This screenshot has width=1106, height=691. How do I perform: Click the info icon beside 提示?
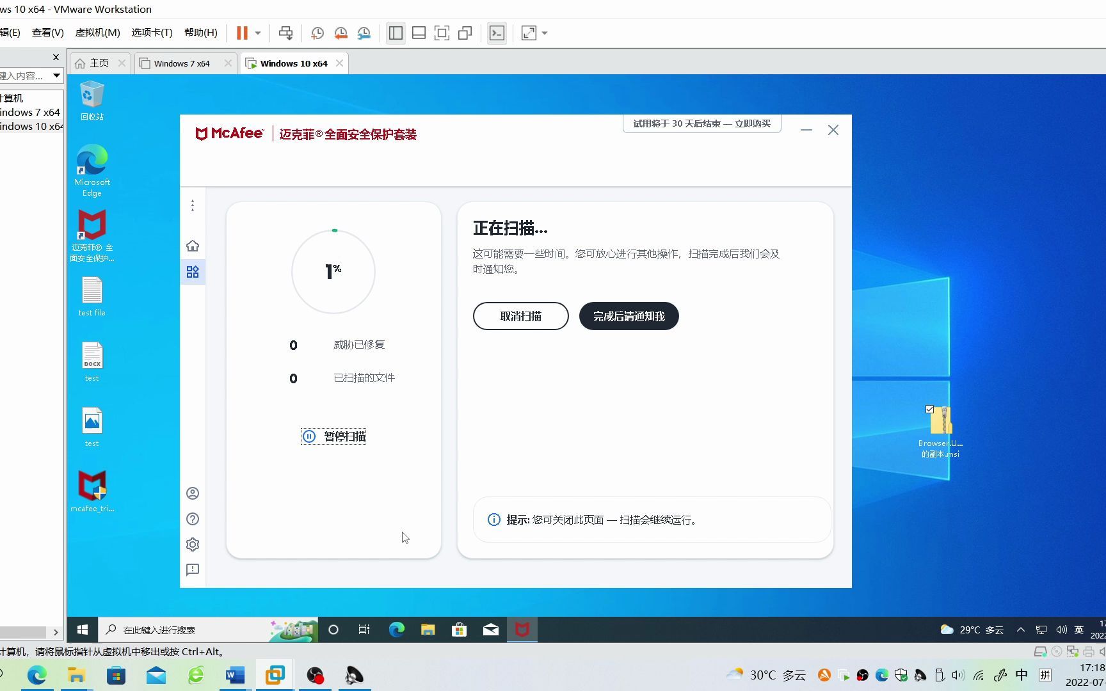[494, 520]
